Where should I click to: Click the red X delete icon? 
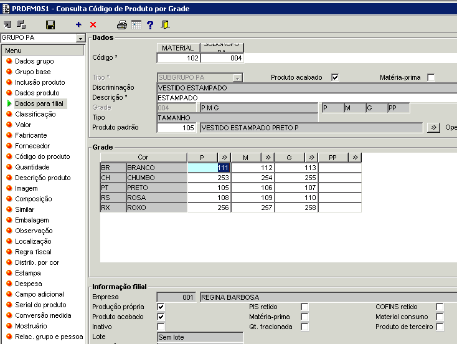(x=93, y=25)
